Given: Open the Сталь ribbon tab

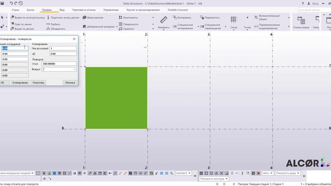Looking at the screenshot, I should click(x=16, y=10).
